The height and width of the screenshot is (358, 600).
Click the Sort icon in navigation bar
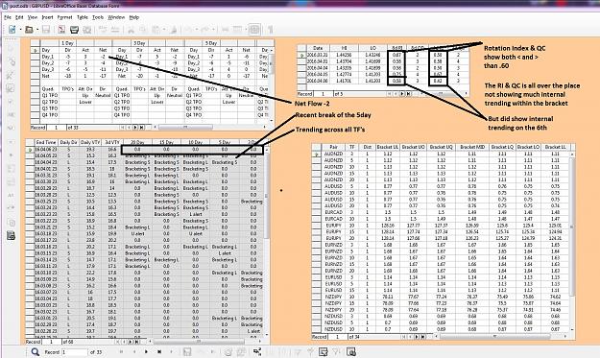[257, 352]
